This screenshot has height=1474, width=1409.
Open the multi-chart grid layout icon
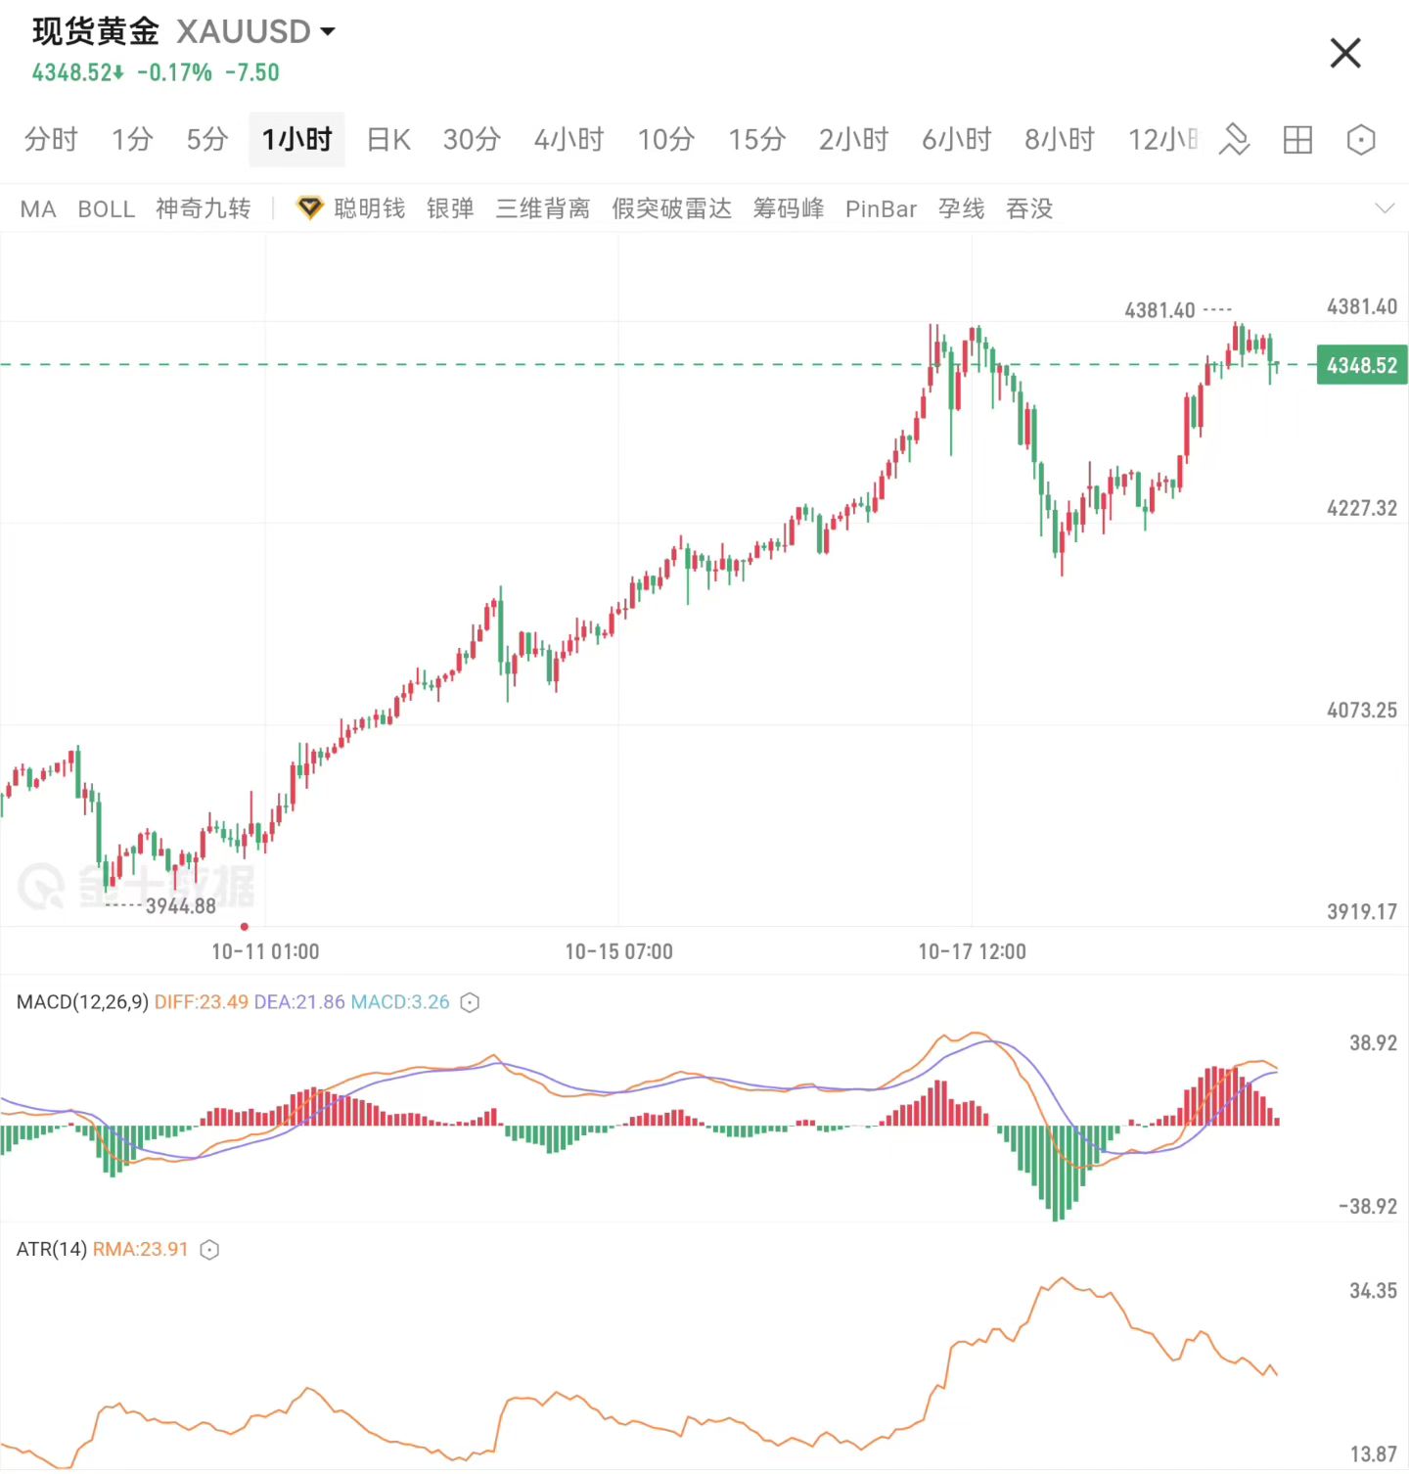[1297, 140]
